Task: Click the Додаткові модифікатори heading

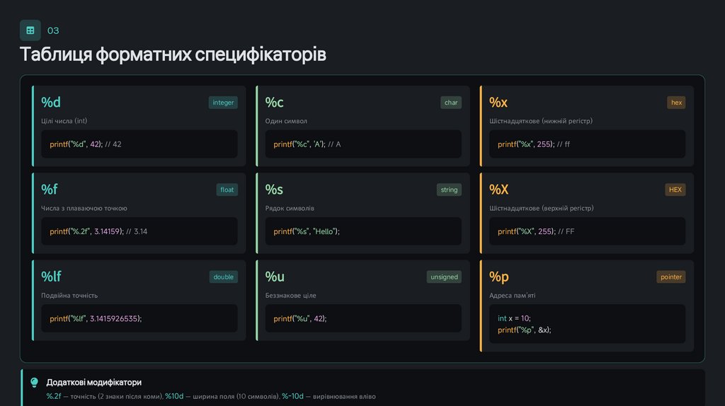Action: coord(93,383)
